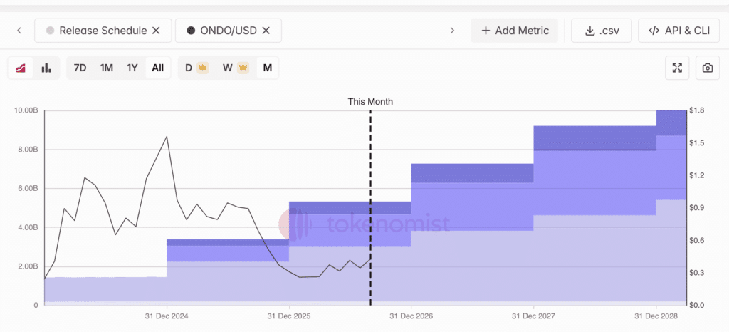Viewport: 729px width, 332px height.
Task: Select the 1Y time range
Action: pyautogui.click(x=132, y=68)
